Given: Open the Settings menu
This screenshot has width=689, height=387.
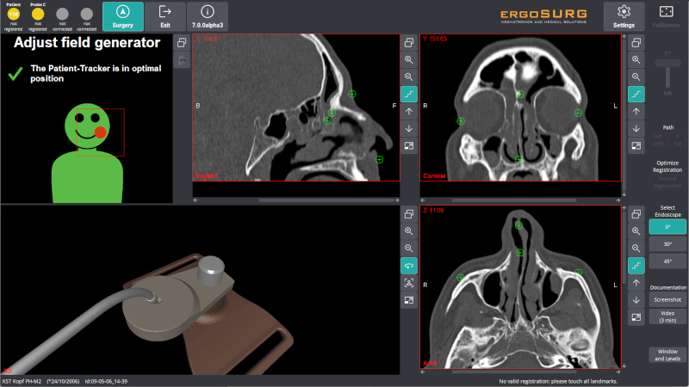Looking at the screenshot, I should 624,14.
